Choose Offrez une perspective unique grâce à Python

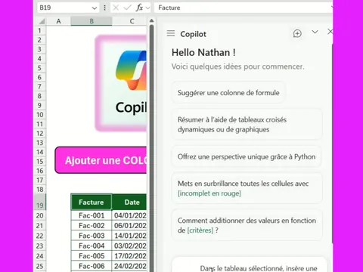coord(247,156)
